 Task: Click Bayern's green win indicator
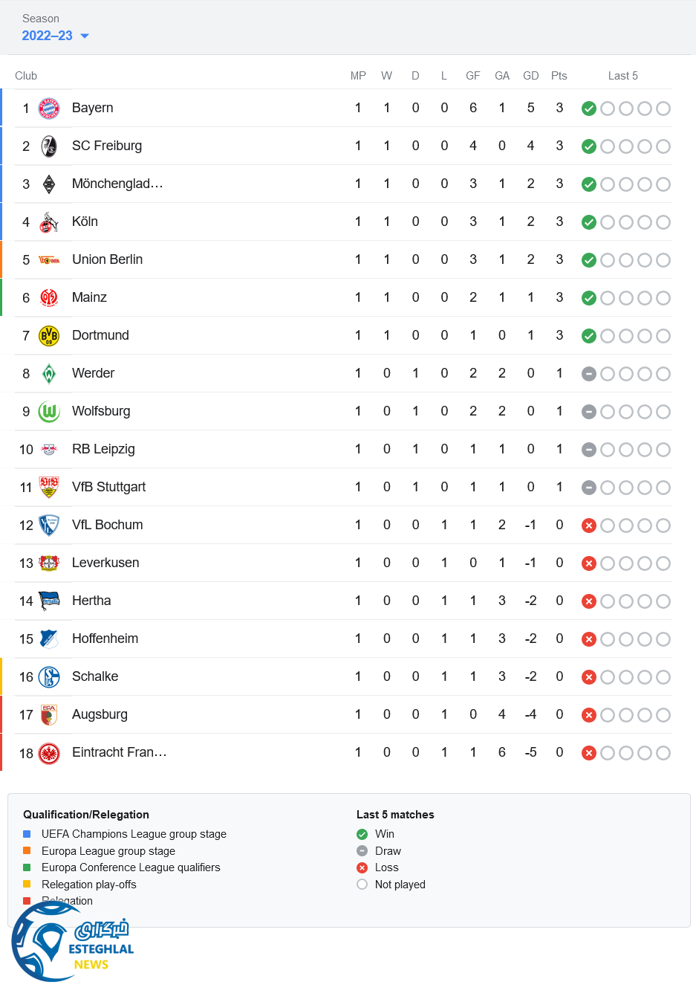pos(589,109)
